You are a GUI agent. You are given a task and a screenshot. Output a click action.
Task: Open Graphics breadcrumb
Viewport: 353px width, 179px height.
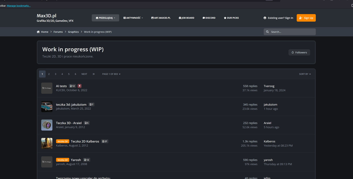tap(73, 32)
